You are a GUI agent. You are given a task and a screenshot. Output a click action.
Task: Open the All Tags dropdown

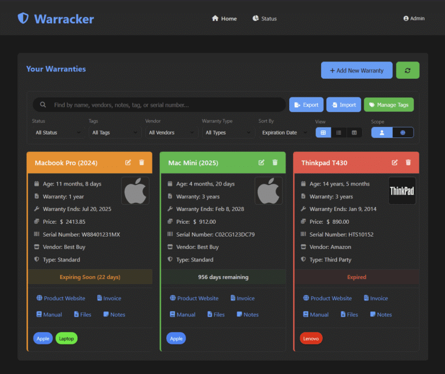[115, 133]
